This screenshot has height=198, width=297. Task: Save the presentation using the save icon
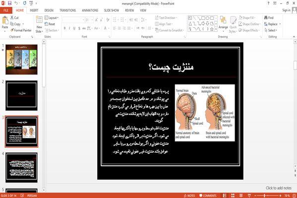click(x=9, y=3)
